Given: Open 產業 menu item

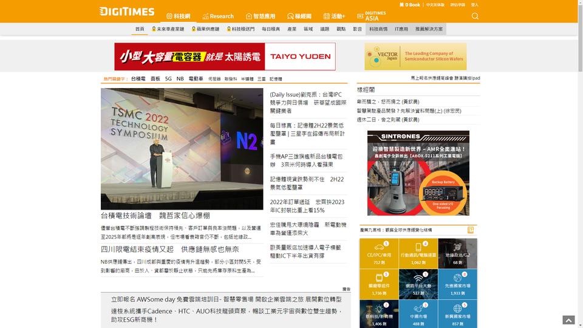Looking at the screenshot, I should 292,29.
